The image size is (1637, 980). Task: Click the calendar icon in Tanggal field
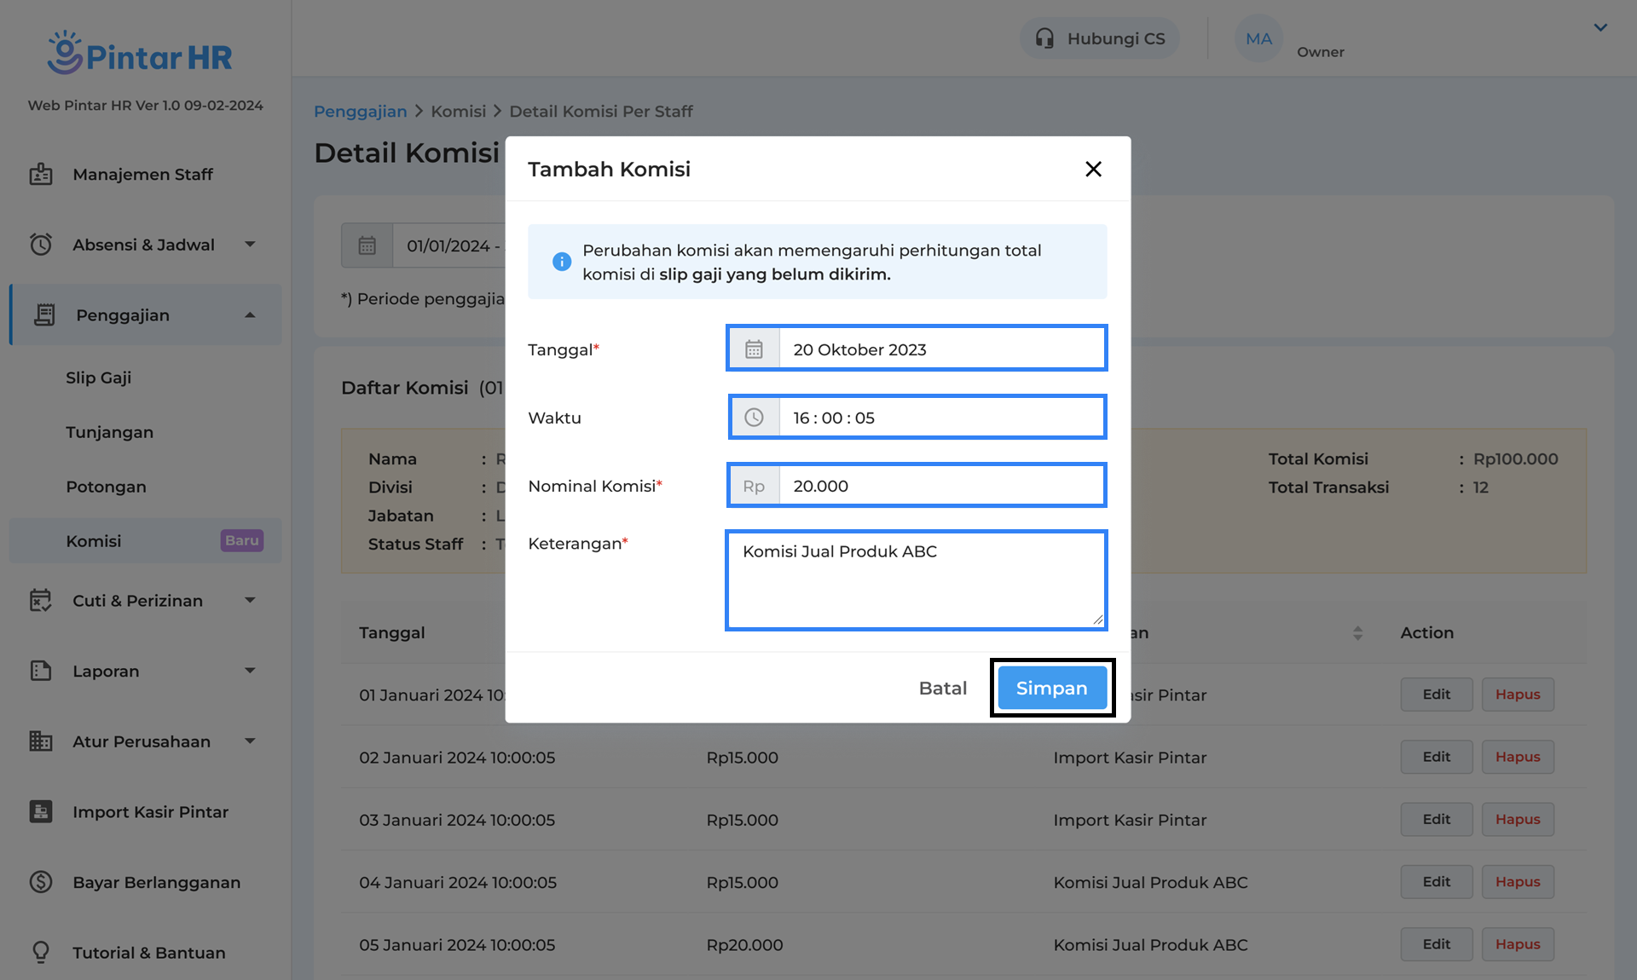pos(754,349)
